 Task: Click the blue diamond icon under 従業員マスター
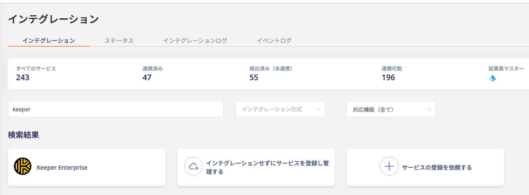[492, 78]
